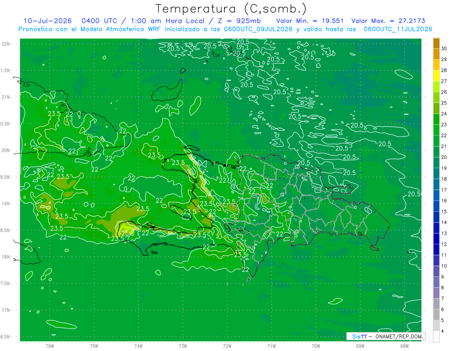Click the "70W" longitude axis label
Viewport: 454px width, 351px height.
click(316, 346)
